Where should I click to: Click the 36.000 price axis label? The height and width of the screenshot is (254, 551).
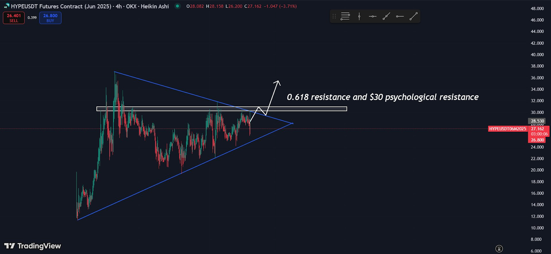pyautogui.click(x=537, y=78)
